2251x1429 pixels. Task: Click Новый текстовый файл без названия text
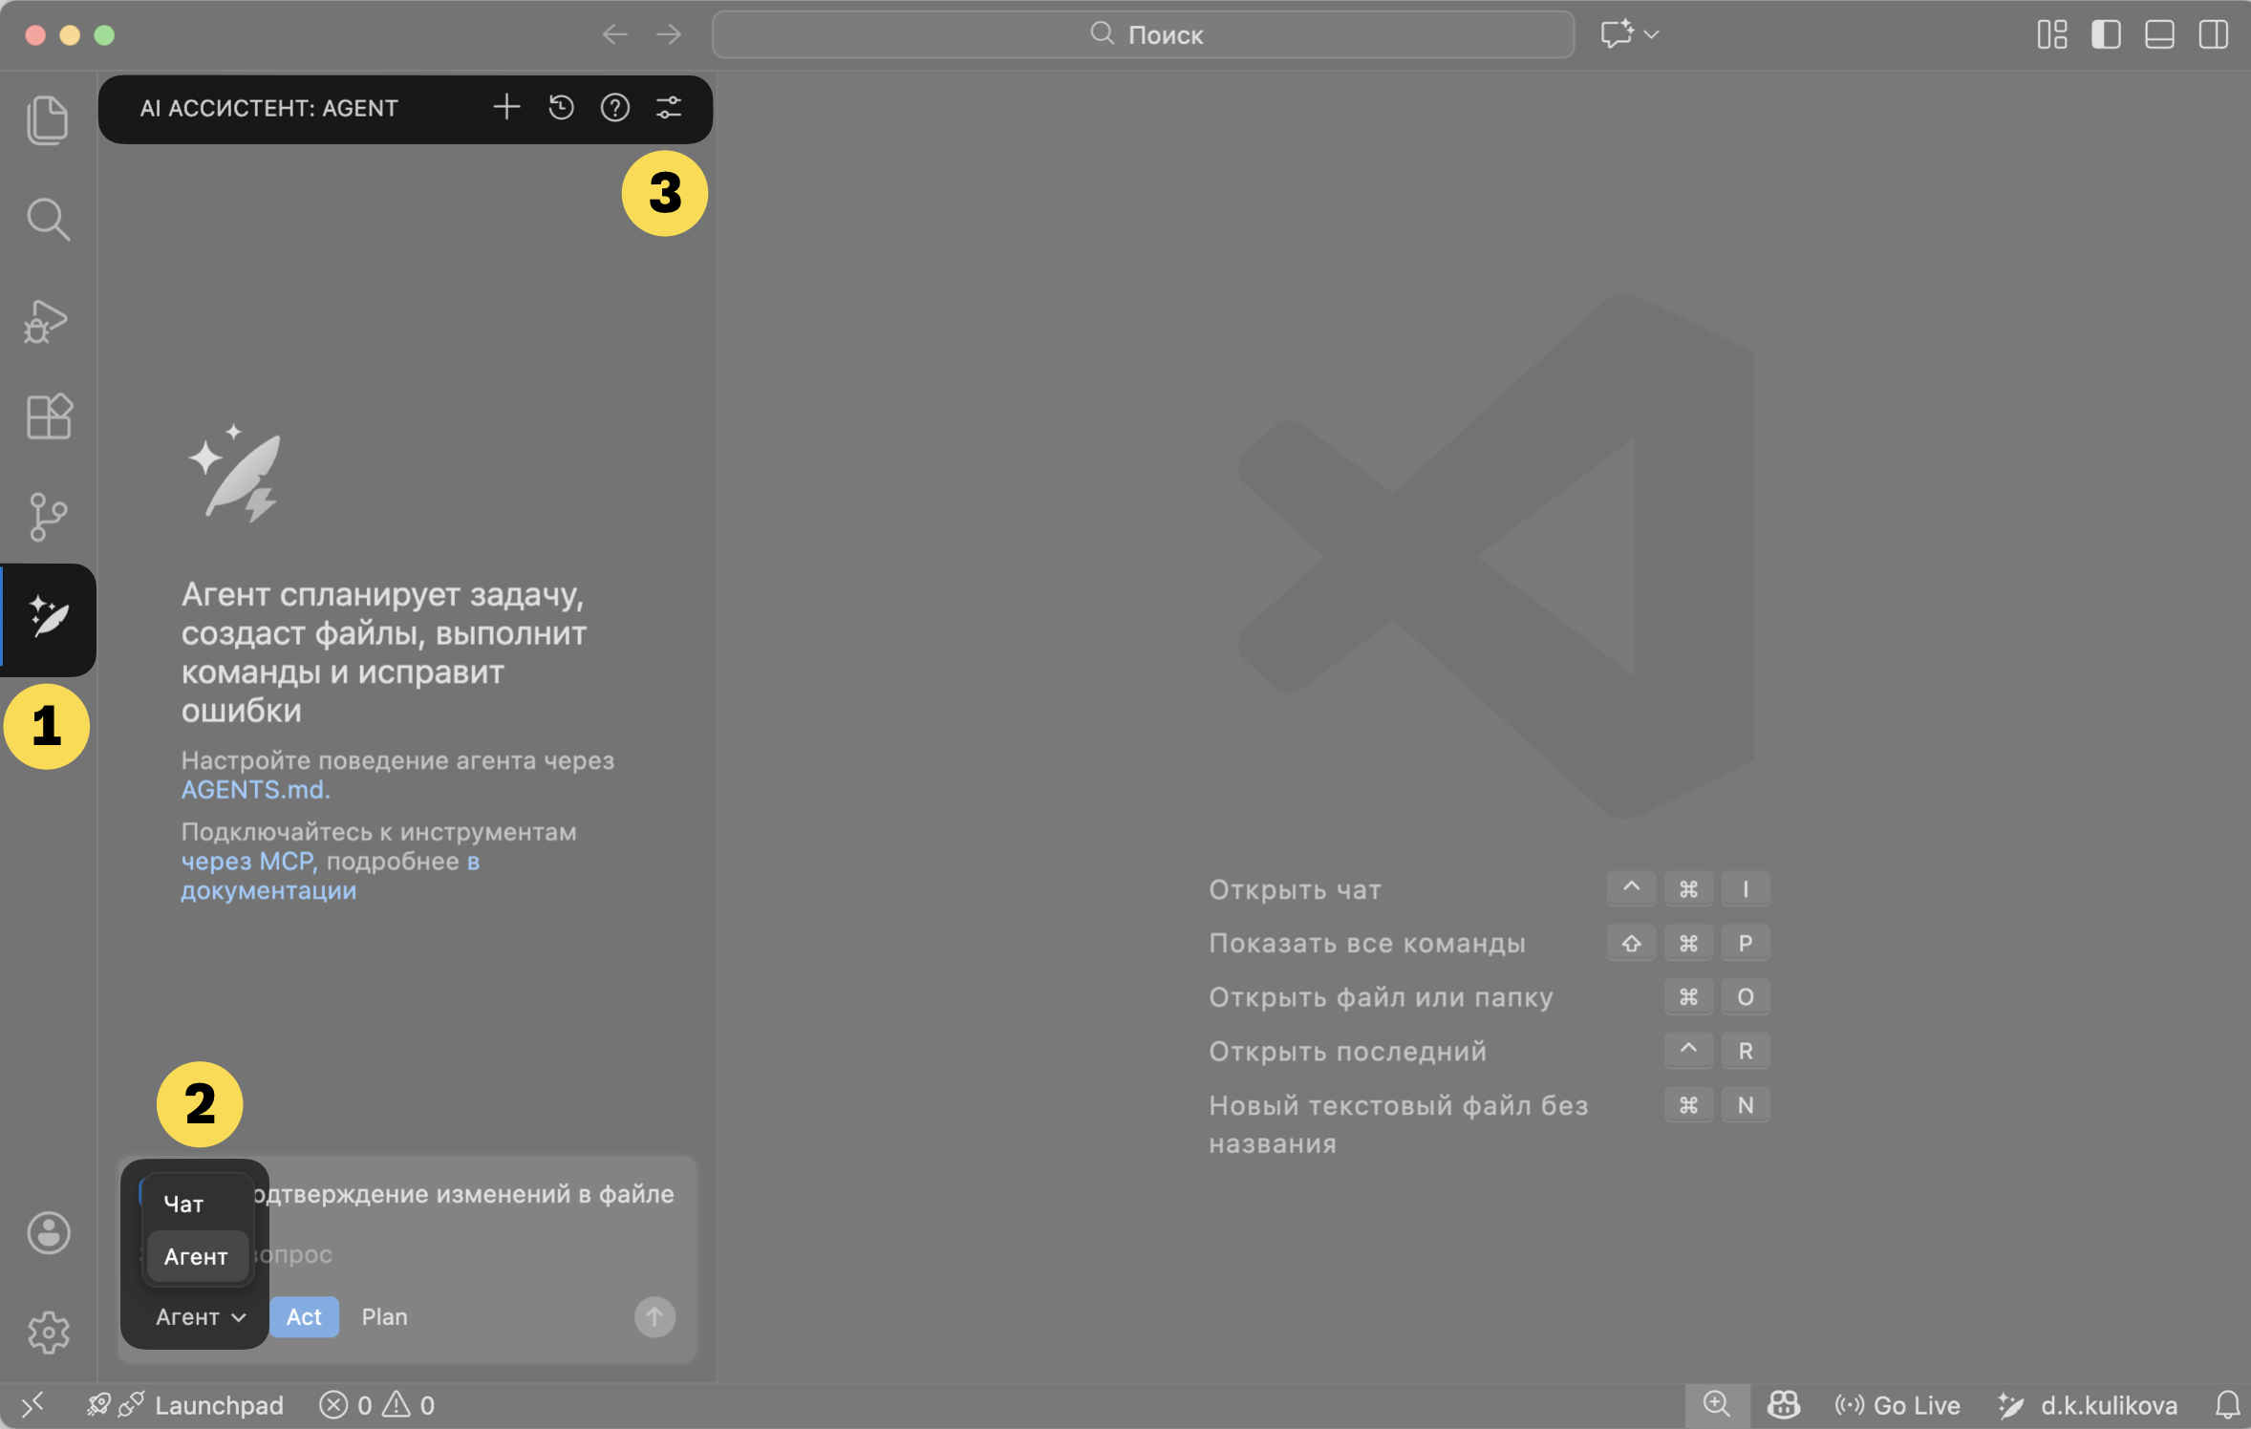tap(1398, 1123)
